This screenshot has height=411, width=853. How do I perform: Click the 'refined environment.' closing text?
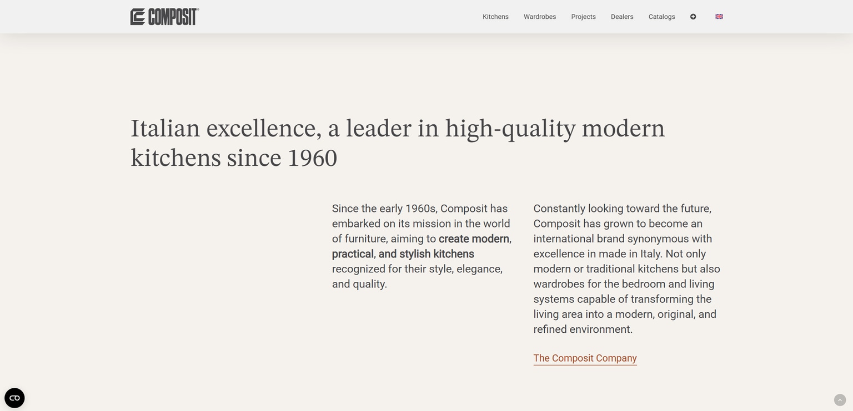pos(583,329)
